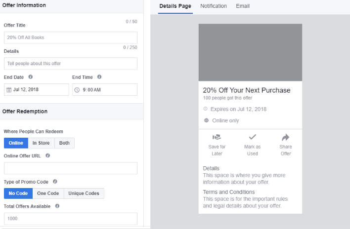The height and width of the screenshot is (229, 350).
Task: Click the Mark as Used checkmark icon
Action: (253, 137)
